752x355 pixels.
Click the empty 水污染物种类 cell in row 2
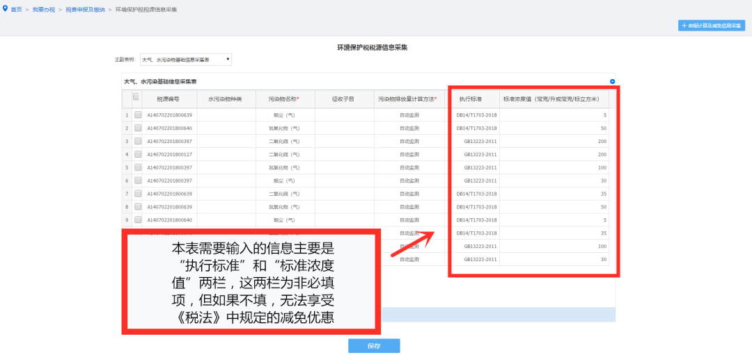point(225,129)
